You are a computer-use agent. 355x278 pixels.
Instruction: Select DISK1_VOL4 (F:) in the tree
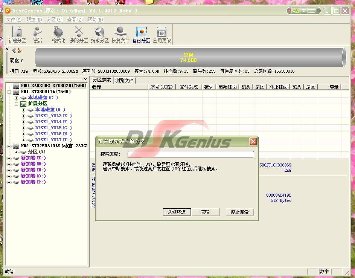(53, 122)
